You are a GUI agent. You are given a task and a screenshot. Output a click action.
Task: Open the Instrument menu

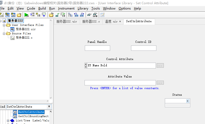tap(66, 8)
